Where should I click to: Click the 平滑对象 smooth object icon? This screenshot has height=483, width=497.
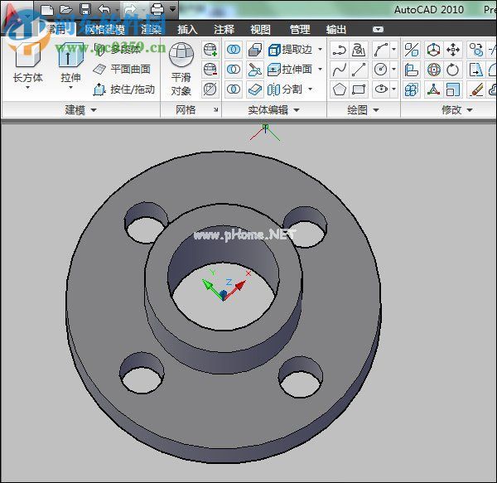tap(181, 56)
